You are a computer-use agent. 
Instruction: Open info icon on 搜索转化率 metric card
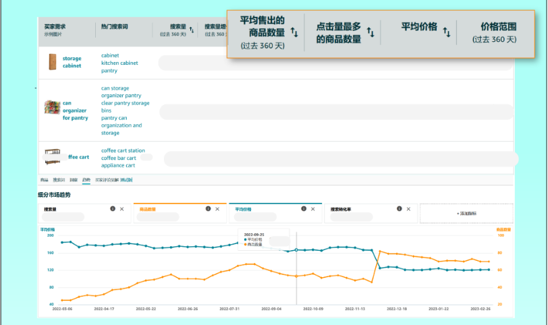pyautogui.click(x=399, y=209)
